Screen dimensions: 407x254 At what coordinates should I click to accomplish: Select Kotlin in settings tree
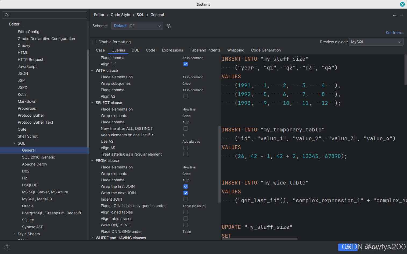click(23, 94)
